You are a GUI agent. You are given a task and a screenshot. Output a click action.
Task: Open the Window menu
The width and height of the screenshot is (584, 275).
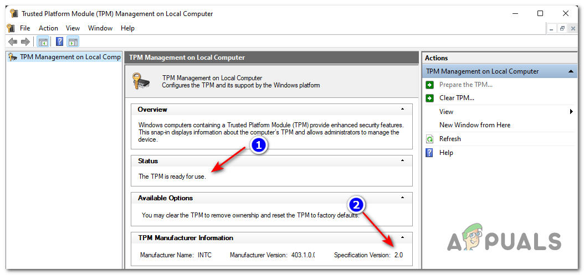tap(100, 28)
